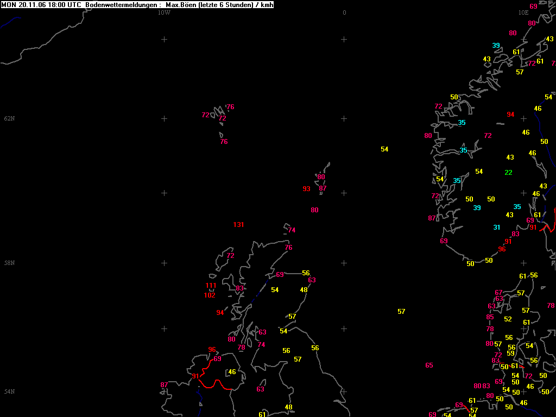The image size is (556, 417).
Task: Click the cyan 31 gust value
Action: point(496,228)
